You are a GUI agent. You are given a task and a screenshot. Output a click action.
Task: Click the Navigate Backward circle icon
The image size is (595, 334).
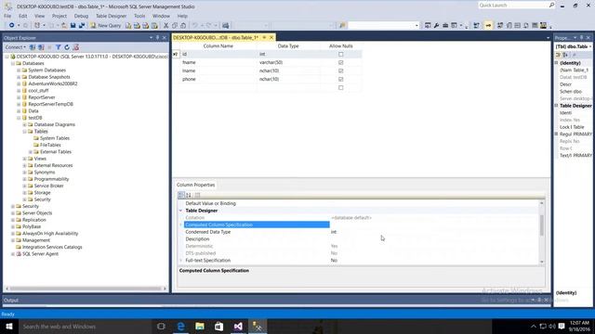pyautogui.click(x=12, y=25)
